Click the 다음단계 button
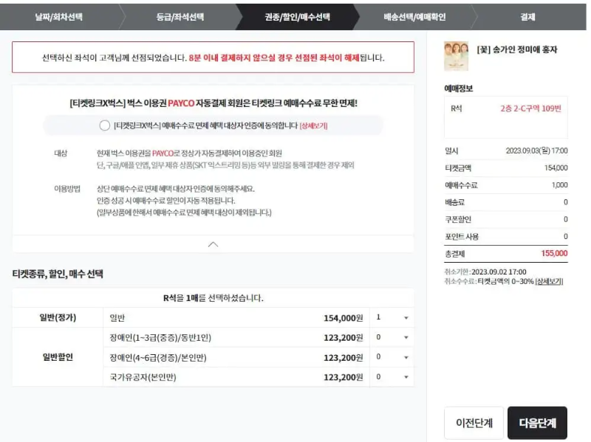Image resolution: width=591 pixels, height=442 pixels. [539, 423]
